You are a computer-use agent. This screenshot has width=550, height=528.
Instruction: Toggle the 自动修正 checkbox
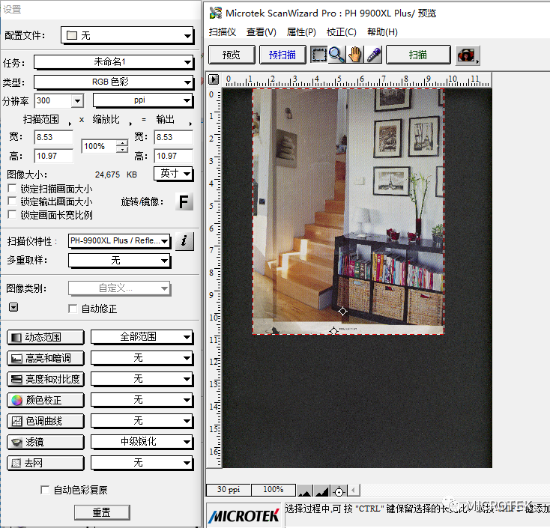pos(73,309)
